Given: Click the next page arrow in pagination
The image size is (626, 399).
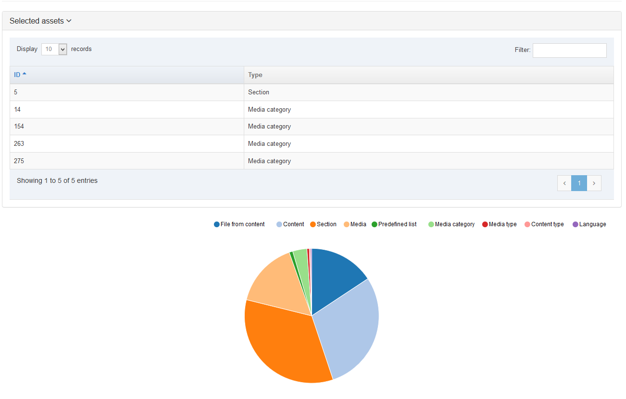Looking at the screenshot, I should (594, 183).
